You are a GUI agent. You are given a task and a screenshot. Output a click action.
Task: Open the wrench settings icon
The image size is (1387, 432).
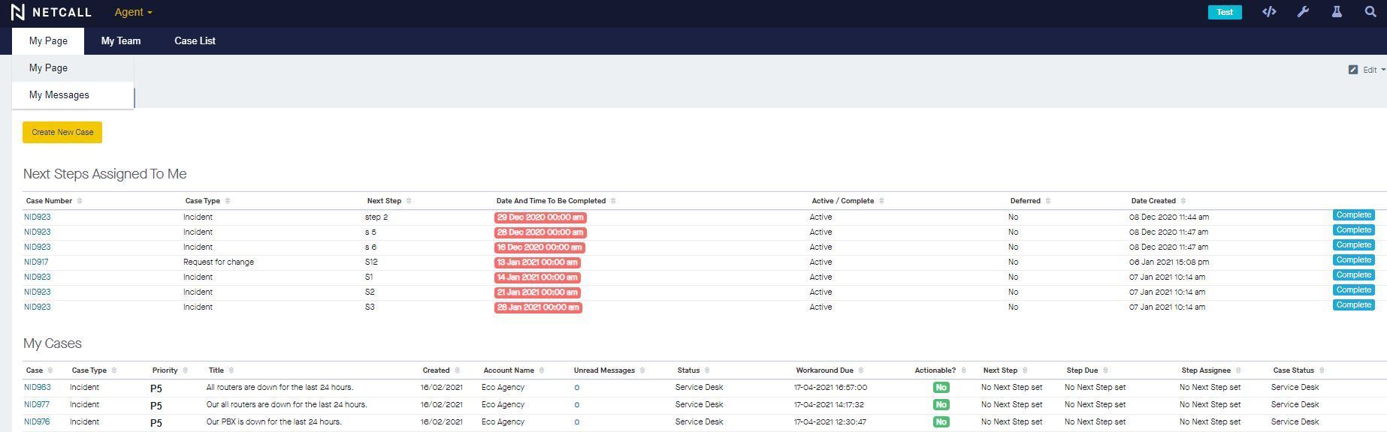1303,12
